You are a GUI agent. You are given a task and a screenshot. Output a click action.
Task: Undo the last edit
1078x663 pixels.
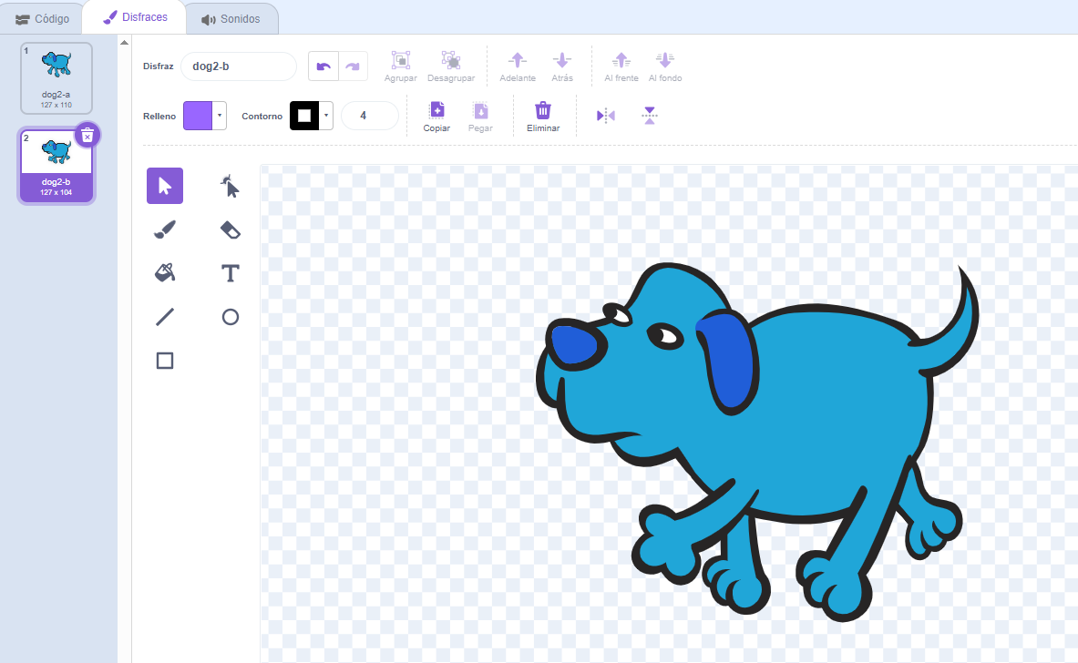[x=323, y=66]
